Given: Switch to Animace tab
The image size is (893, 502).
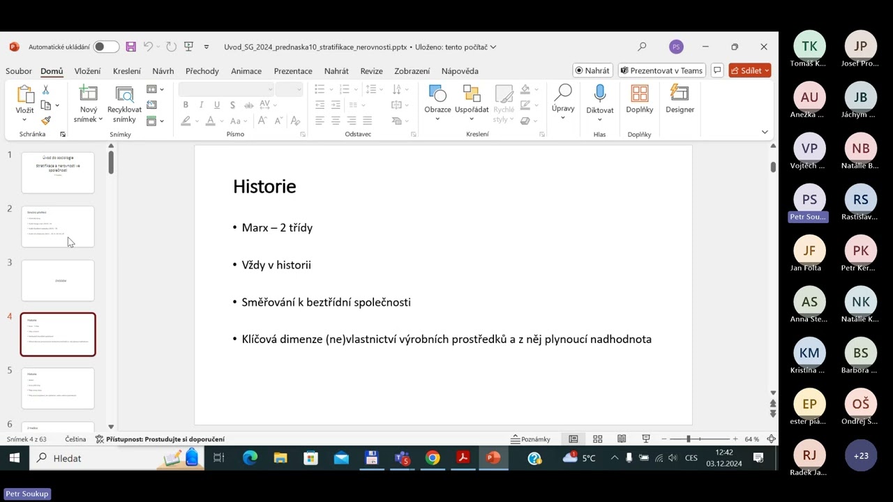Looking at the screenshot, I should point(246,71).
